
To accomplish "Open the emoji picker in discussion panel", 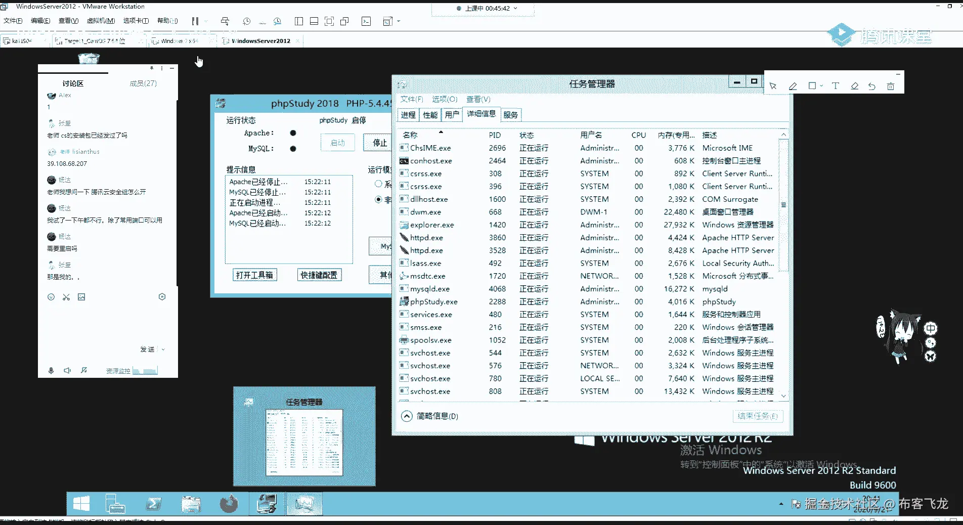I will click(51, 297).
